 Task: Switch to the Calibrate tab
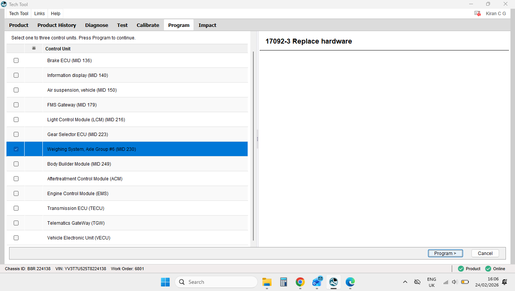pyautogui.click(x=148, y=25)
